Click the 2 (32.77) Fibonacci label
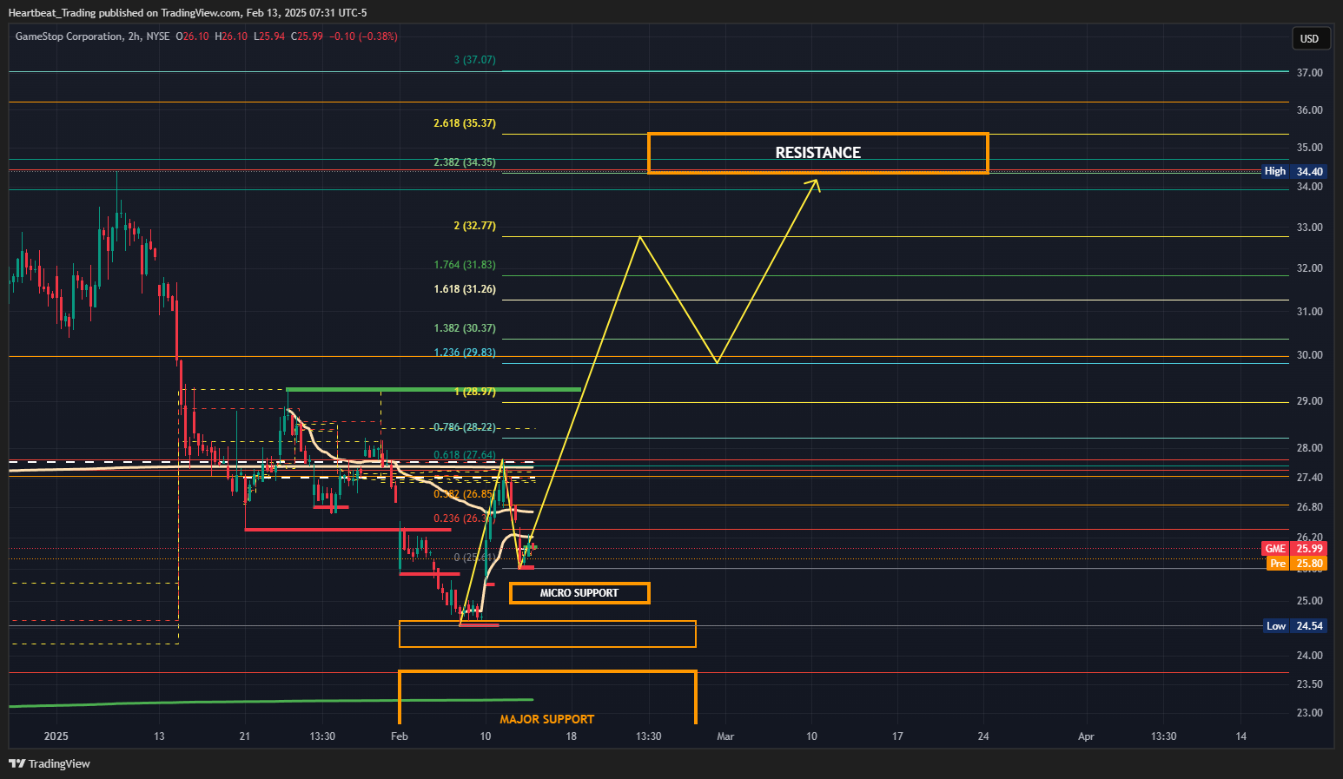The width and height of the screenshot is (1343, 779). (474, 226)
